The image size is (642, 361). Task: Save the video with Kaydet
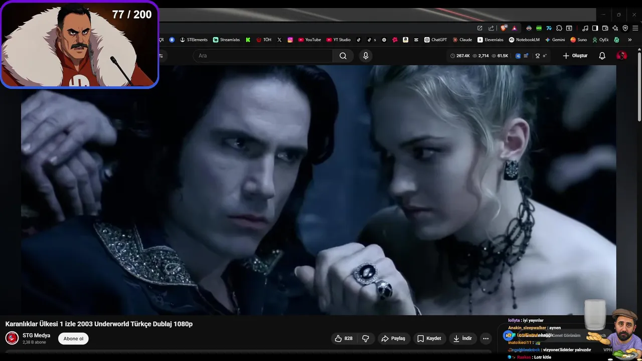pos(429,338)
